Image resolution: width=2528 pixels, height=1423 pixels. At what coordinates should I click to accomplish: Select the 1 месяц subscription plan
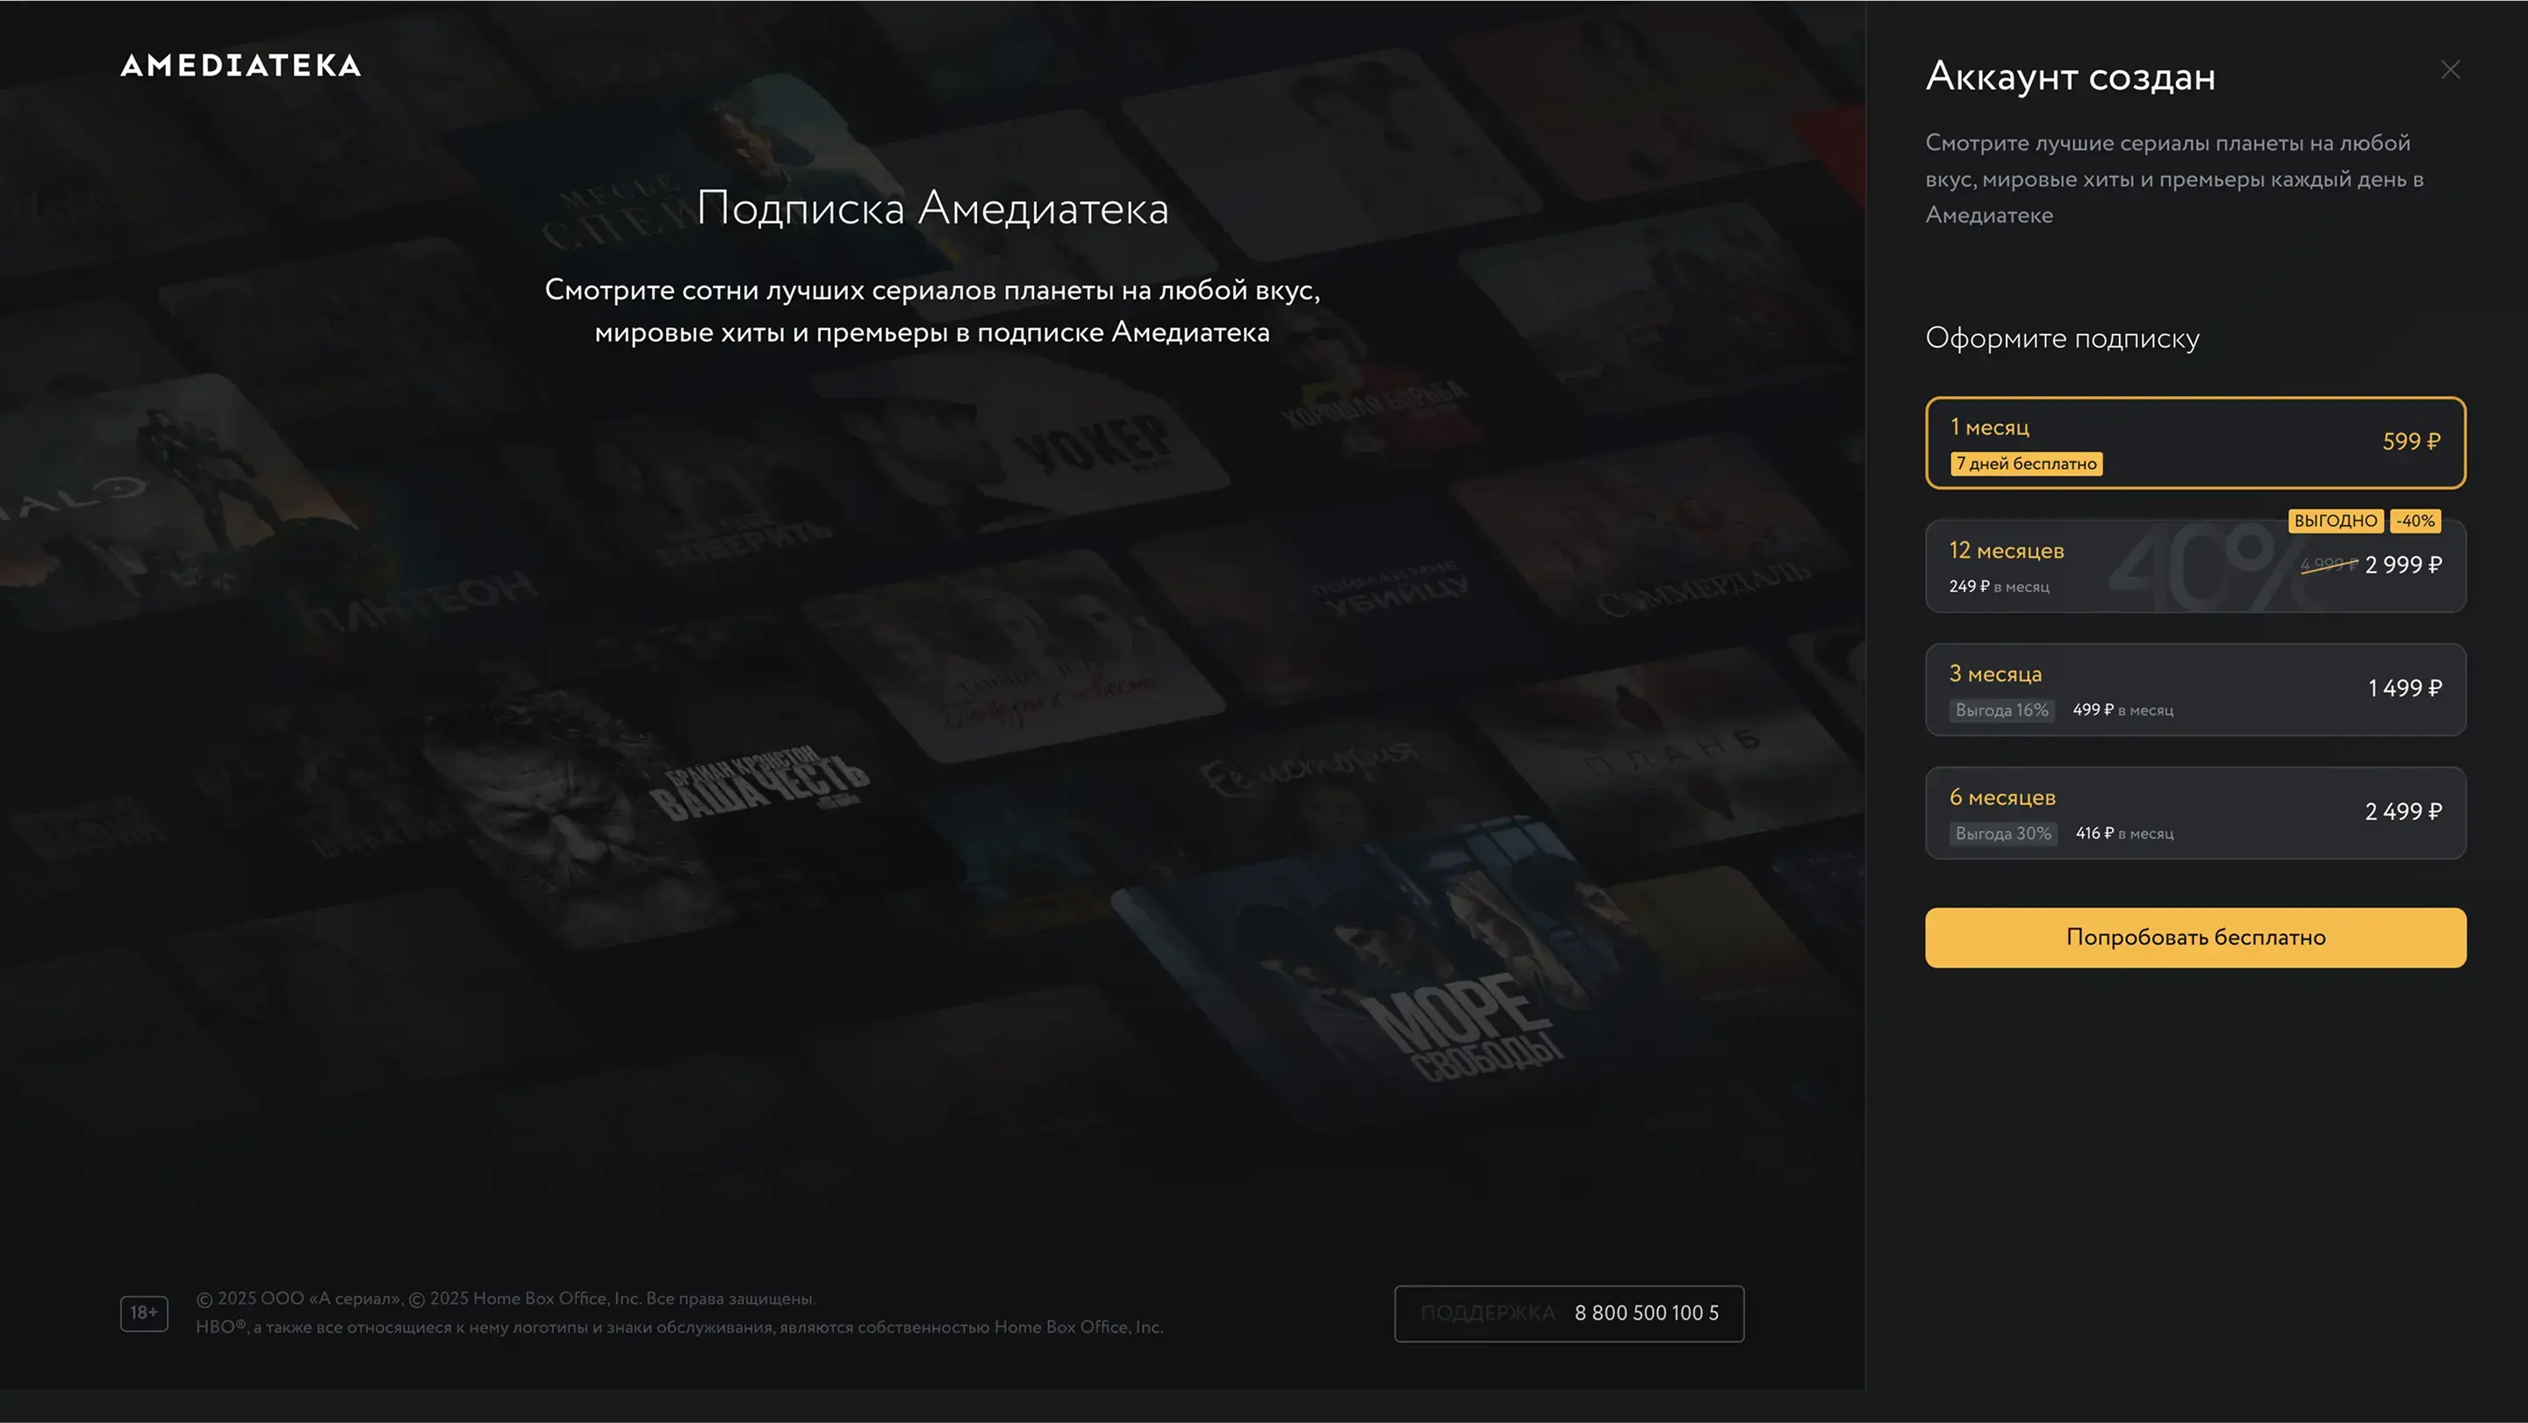(x=2195, y=442)
